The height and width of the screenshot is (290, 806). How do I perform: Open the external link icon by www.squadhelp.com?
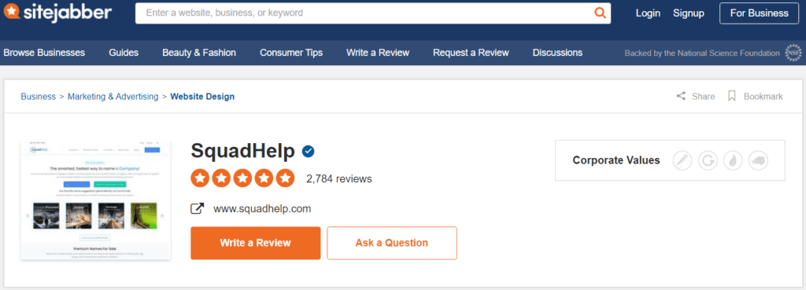pos(198,209)
